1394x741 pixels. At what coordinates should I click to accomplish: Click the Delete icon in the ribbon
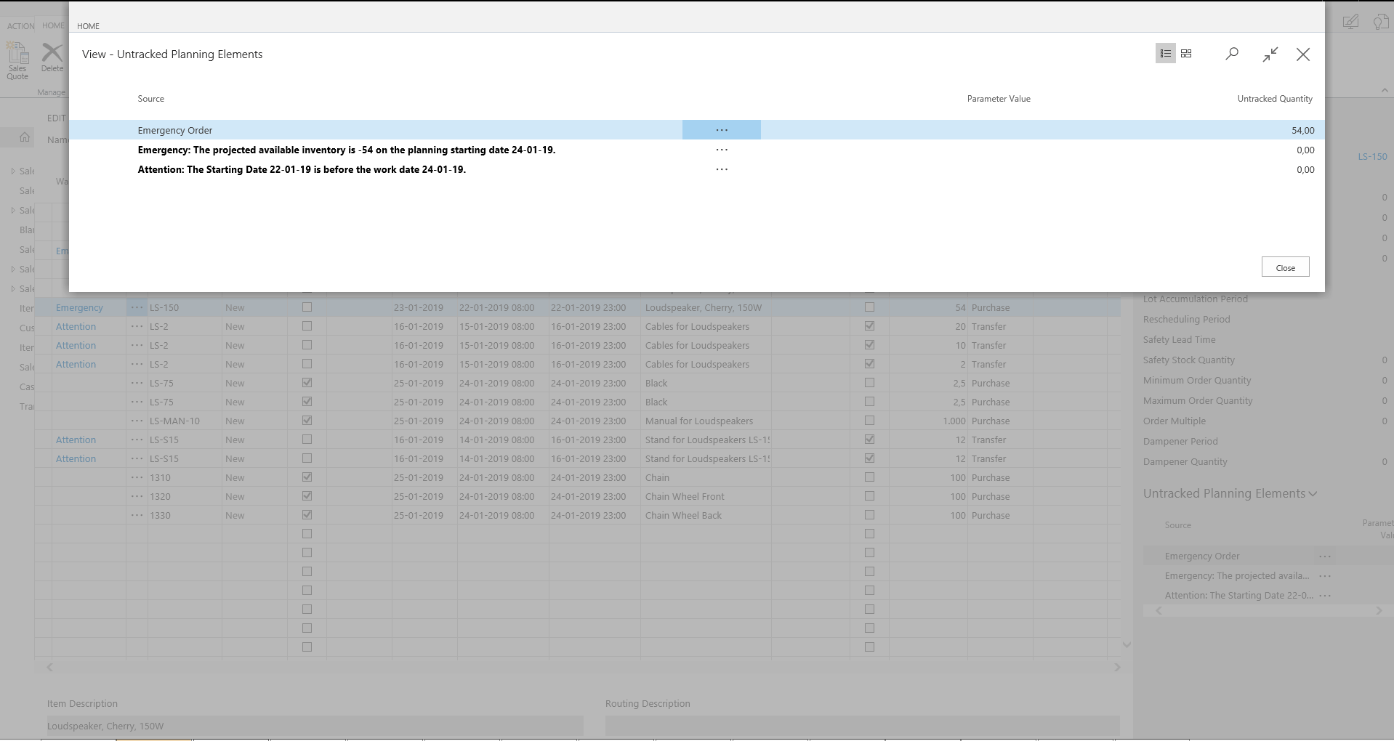point(52,57)
